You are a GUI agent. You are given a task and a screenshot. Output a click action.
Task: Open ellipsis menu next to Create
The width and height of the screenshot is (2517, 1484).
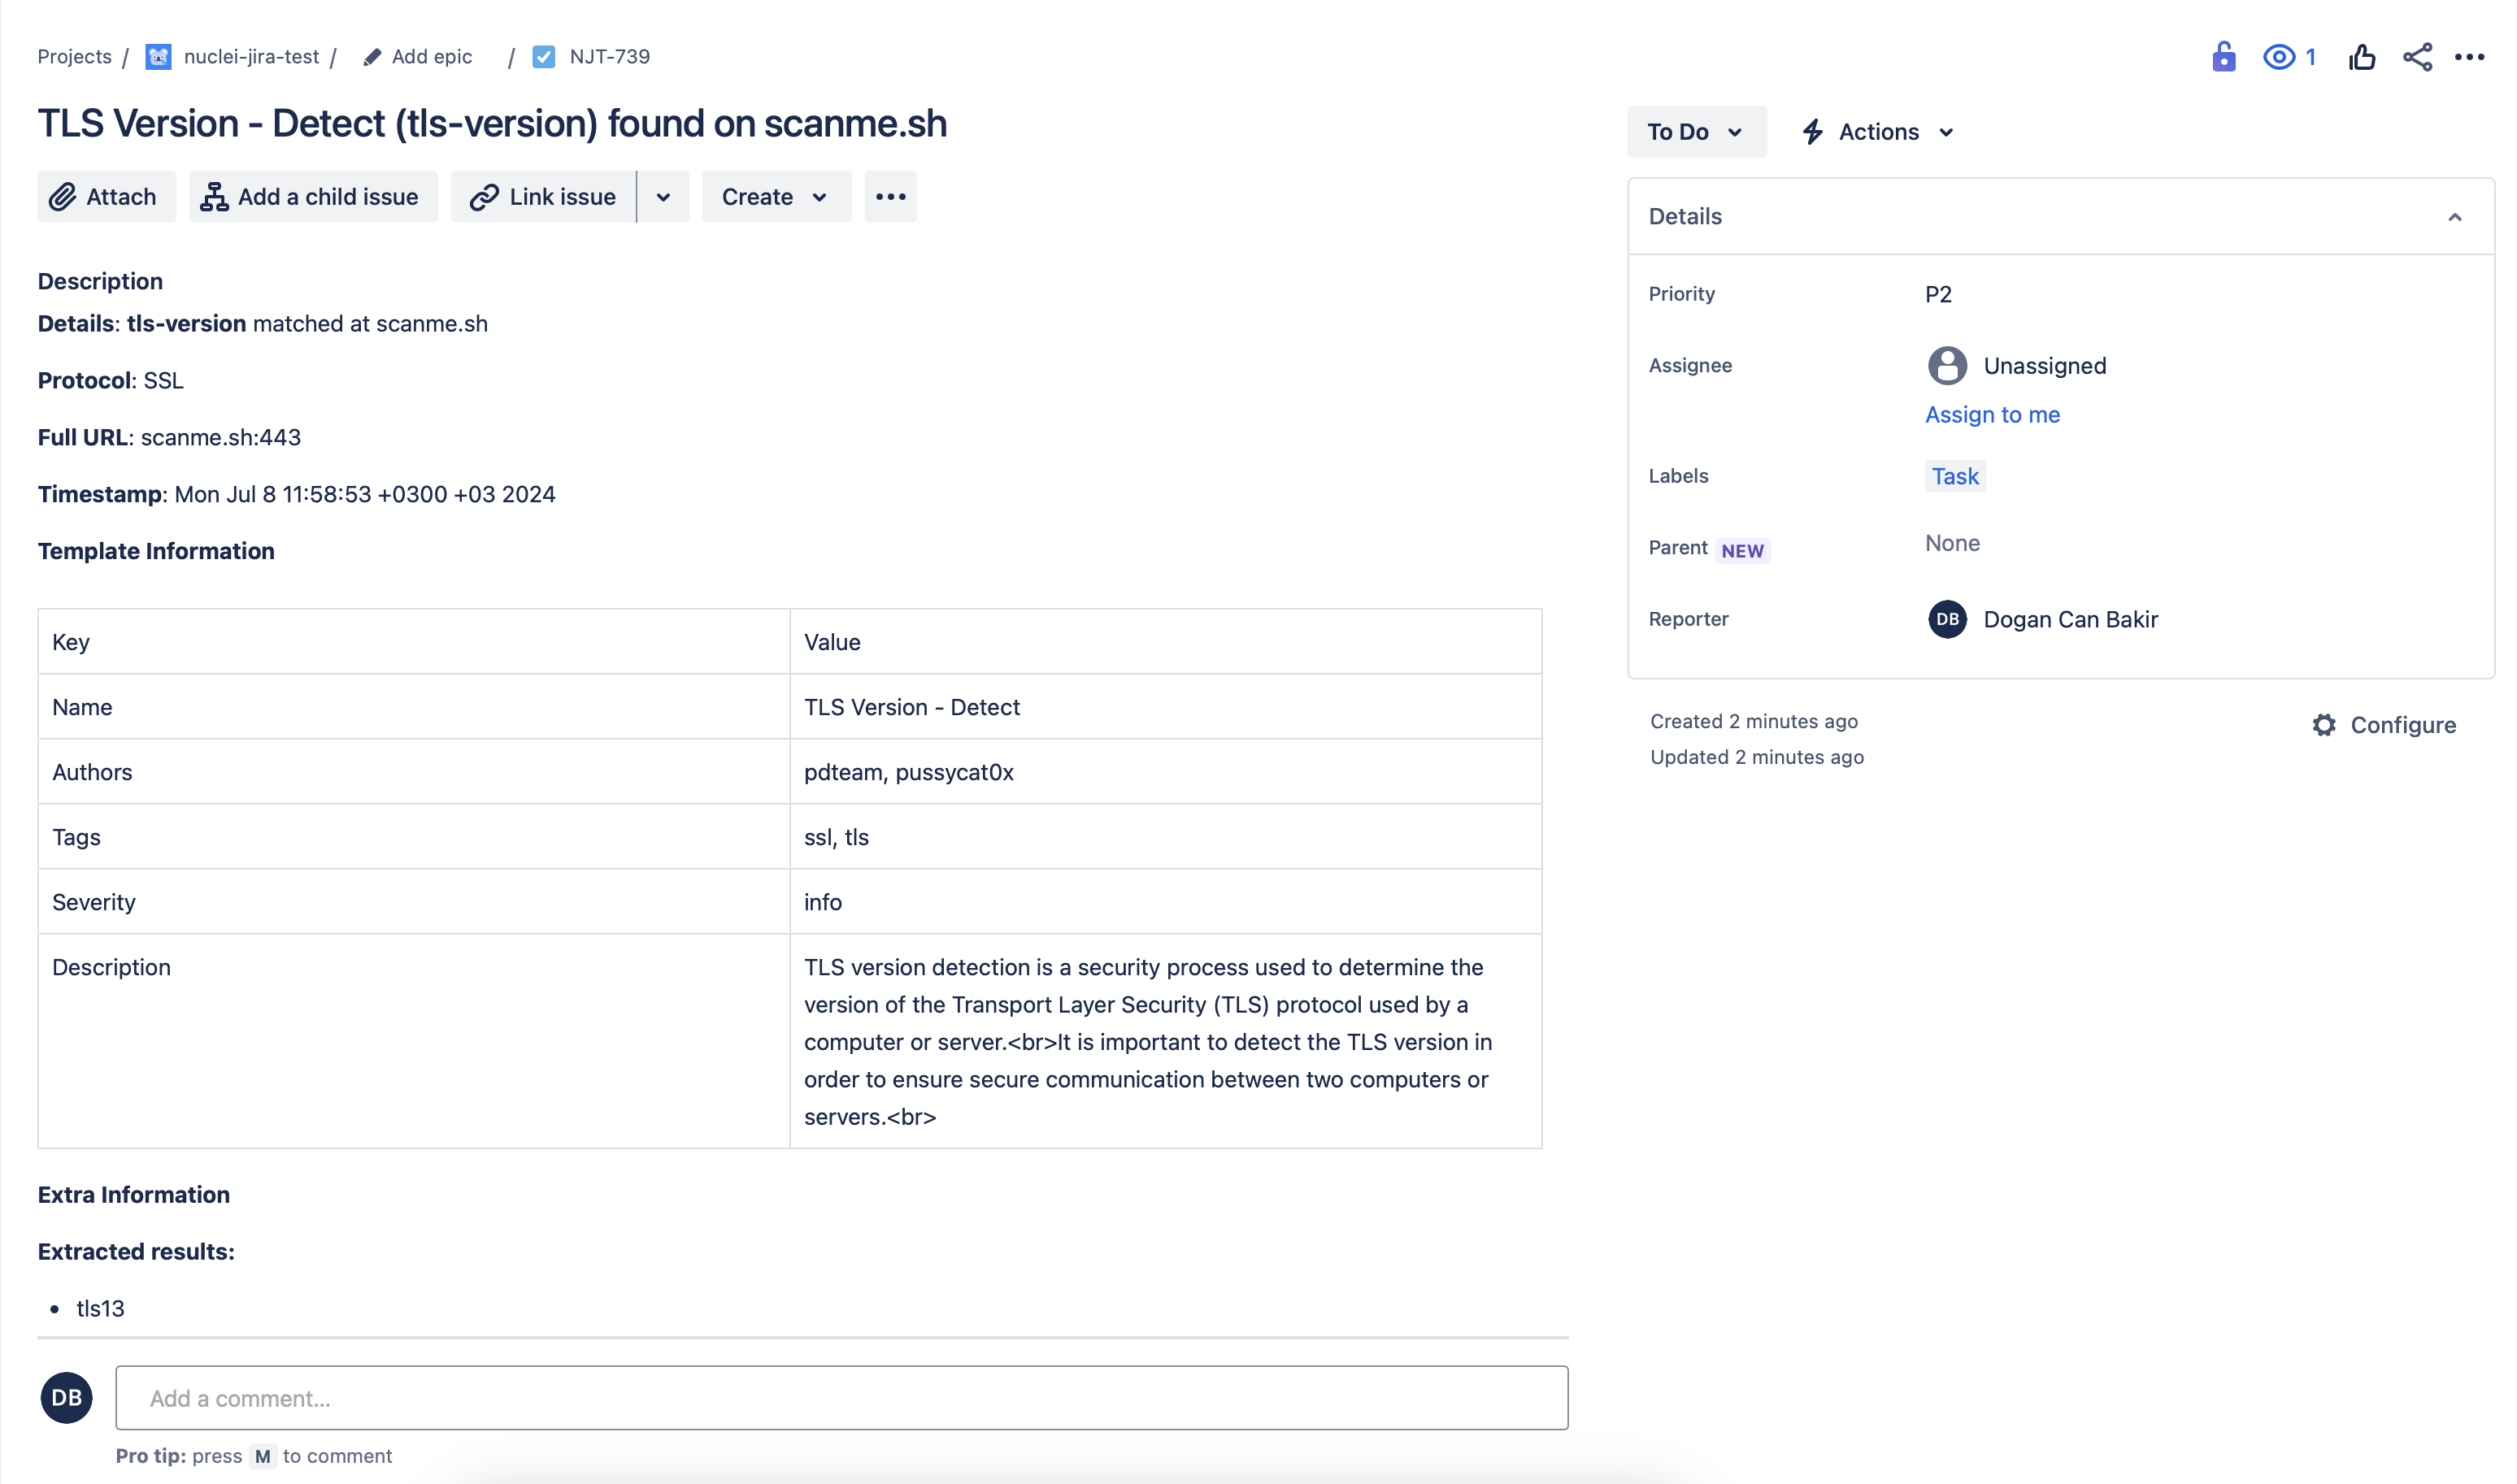pos(889,197)
